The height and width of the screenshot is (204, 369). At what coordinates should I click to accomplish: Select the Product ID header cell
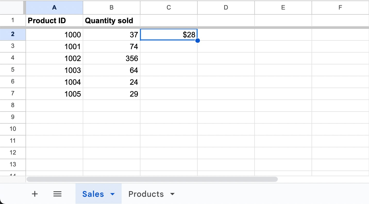[54, 20]
